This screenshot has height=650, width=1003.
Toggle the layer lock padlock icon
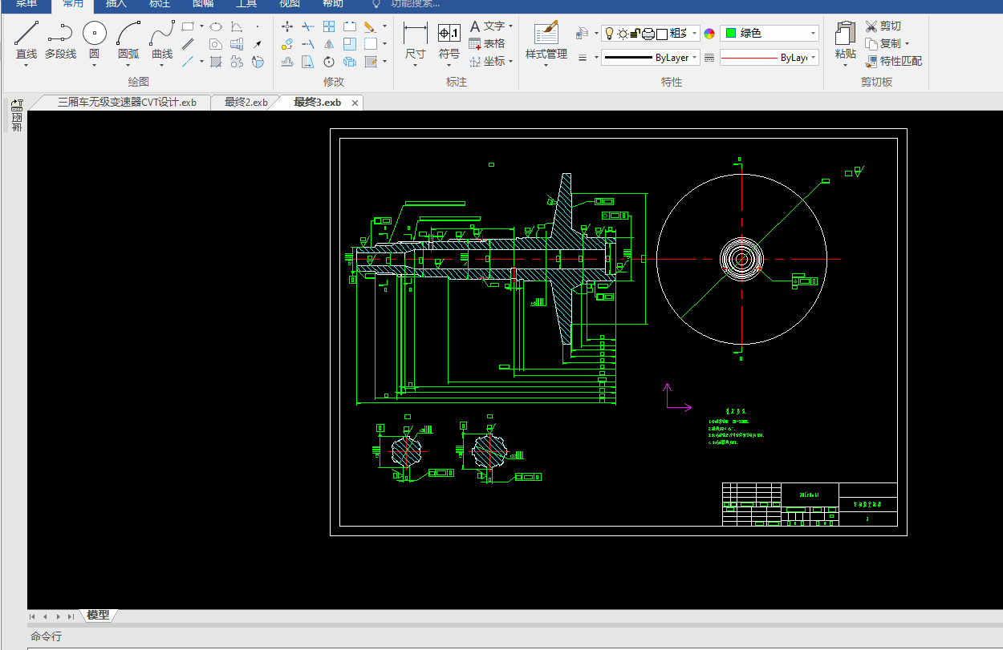635,33
